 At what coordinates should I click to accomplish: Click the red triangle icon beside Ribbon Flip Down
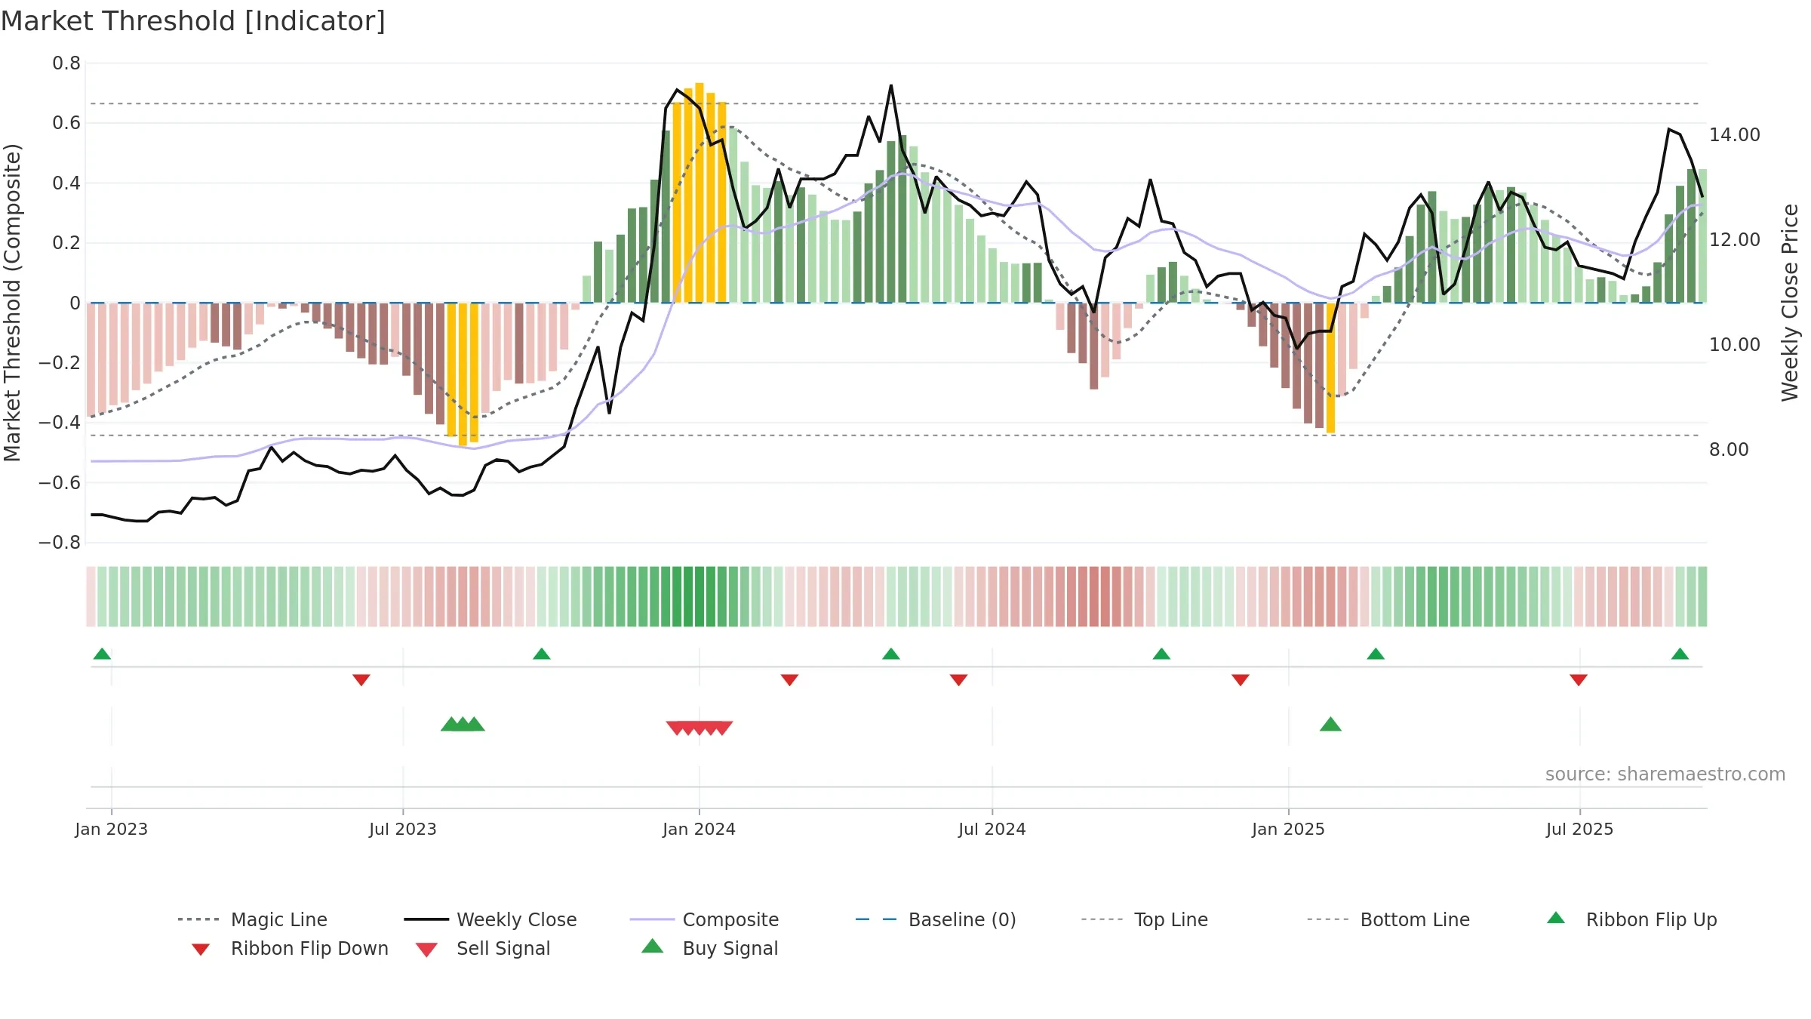point(201,950)
